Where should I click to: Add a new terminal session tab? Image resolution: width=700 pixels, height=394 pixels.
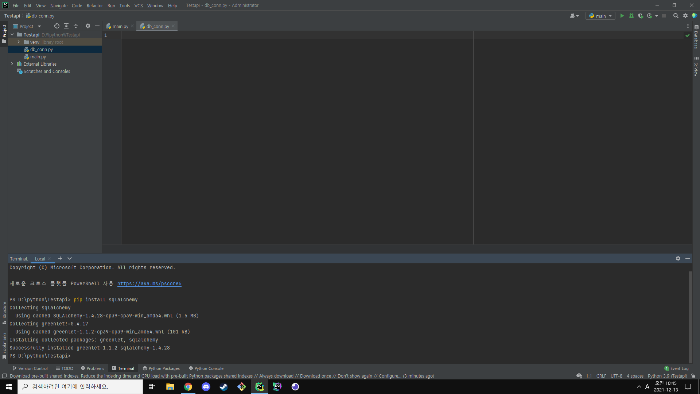60,258
